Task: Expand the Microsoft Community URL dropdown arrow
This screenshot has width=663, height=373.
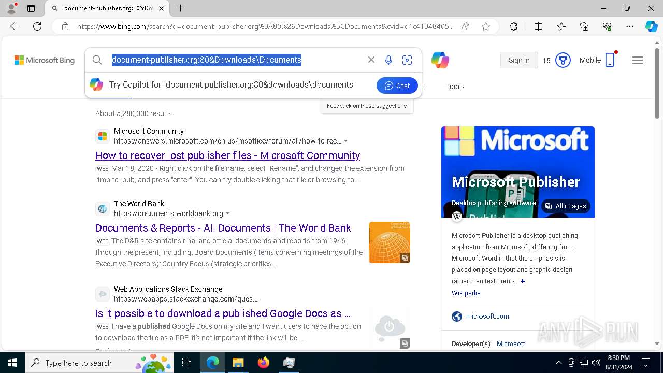Action: tap(346, 141)
